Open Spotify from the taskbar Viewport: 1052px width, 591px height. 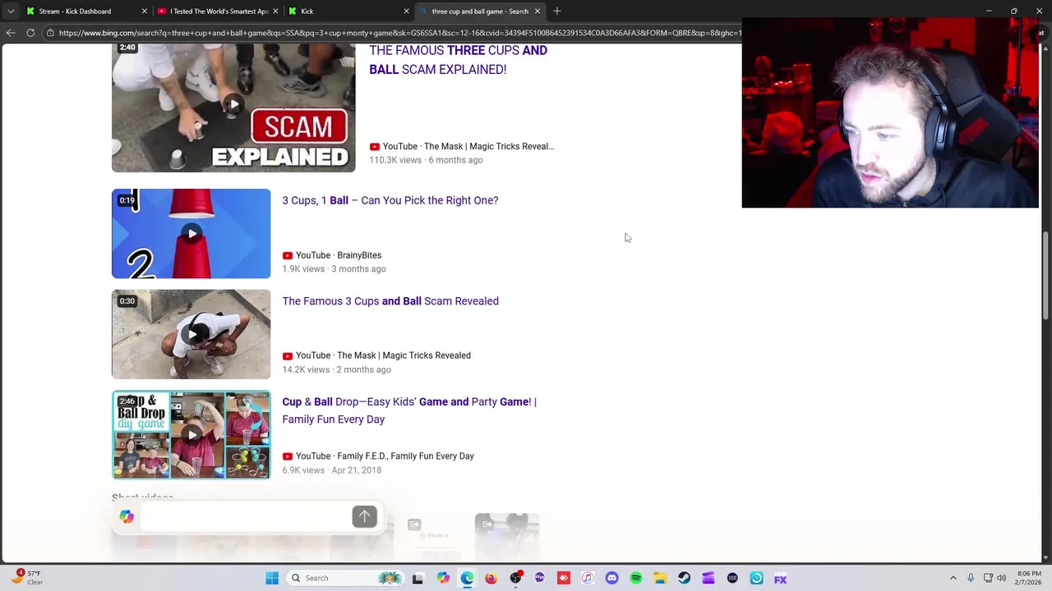click(x=636, y=578)
